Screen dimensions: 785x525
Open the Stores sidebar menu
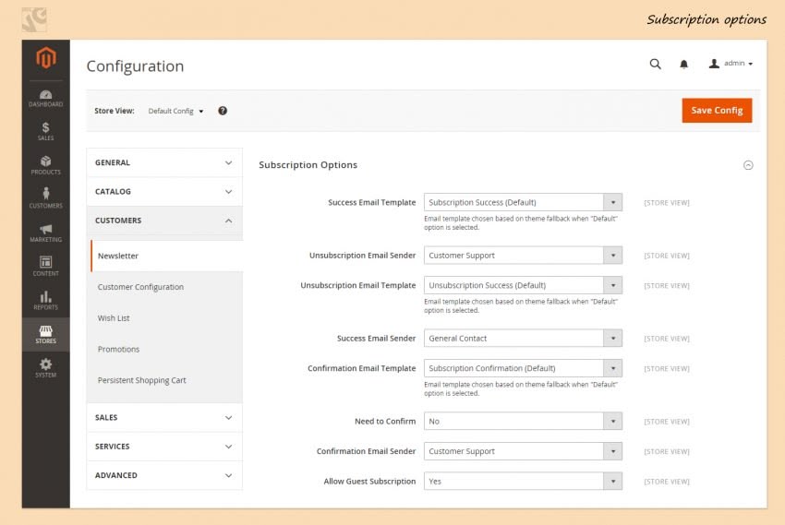coord(45,335)
